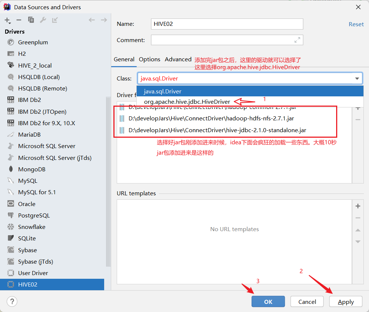The image size is (369, 312).
Task: Open the Class driver dropdown
Action: tap(357, 78)
